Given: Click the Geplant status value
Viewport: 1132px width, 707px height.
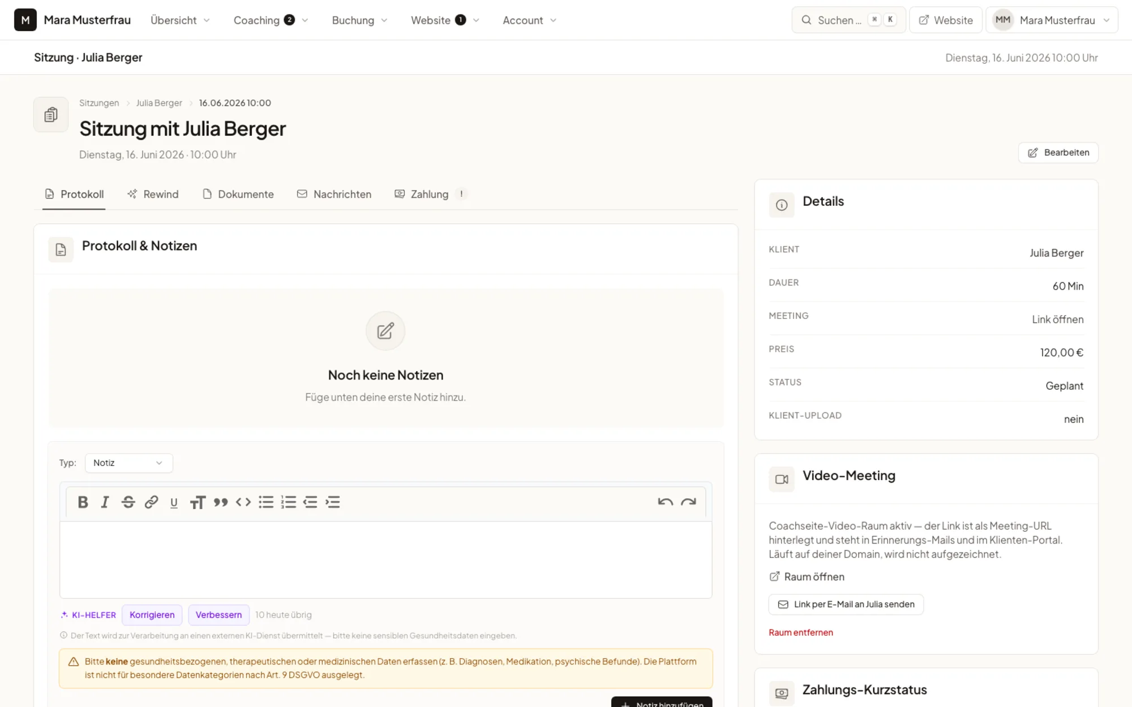Looking at the screenshot, I should 1064,386.
